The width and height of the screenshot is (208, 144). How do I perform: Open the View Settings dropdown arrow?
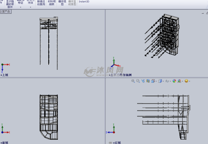(x=189, y=81)
